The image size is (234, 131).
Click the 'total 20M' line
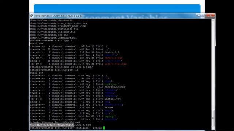click(37, 44)
